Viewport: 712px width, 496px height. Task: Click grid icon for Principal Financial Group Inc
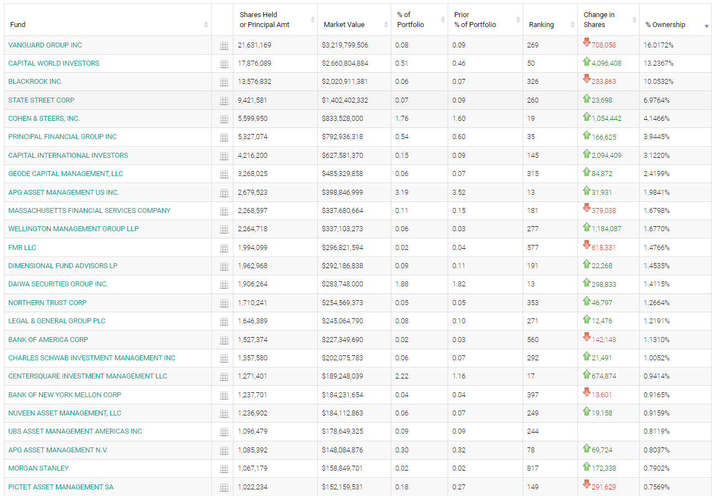pos(224,137)
